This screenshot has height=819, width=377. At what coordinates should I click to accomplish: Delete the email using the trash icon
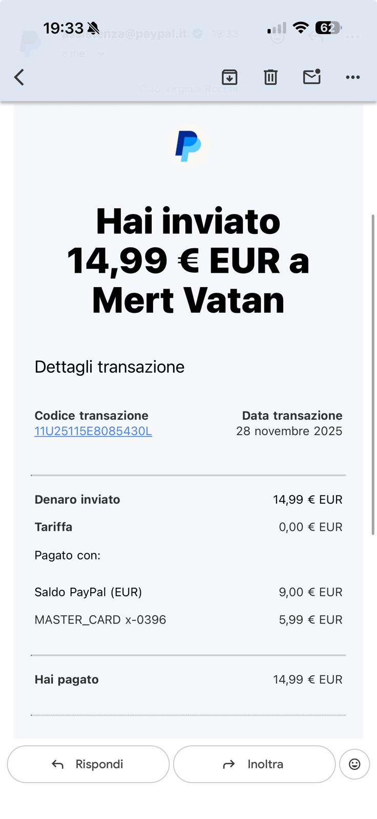click(270, 77)
